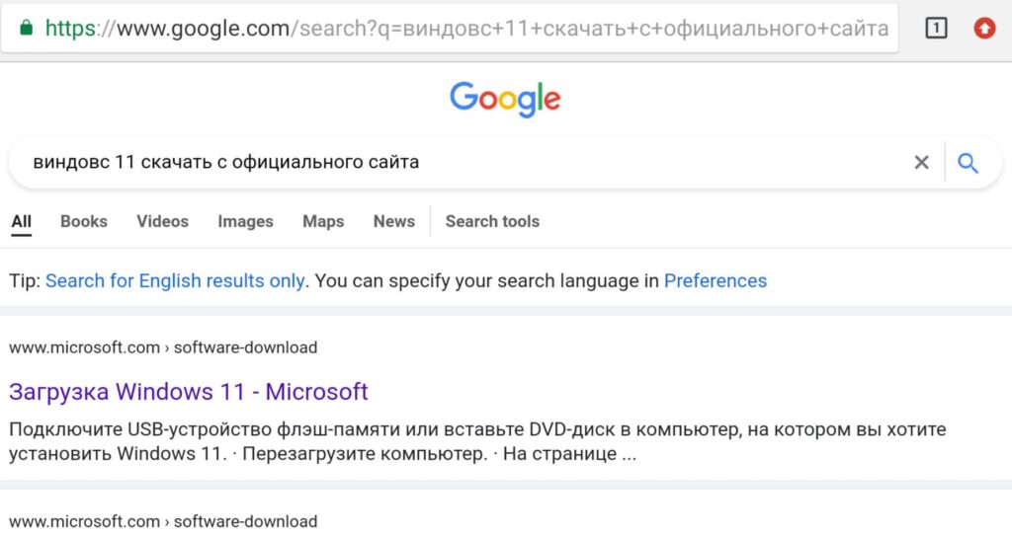1012x535 pixels.
Task: Click the browser address bar URL
Action: [x=466, y=29]
